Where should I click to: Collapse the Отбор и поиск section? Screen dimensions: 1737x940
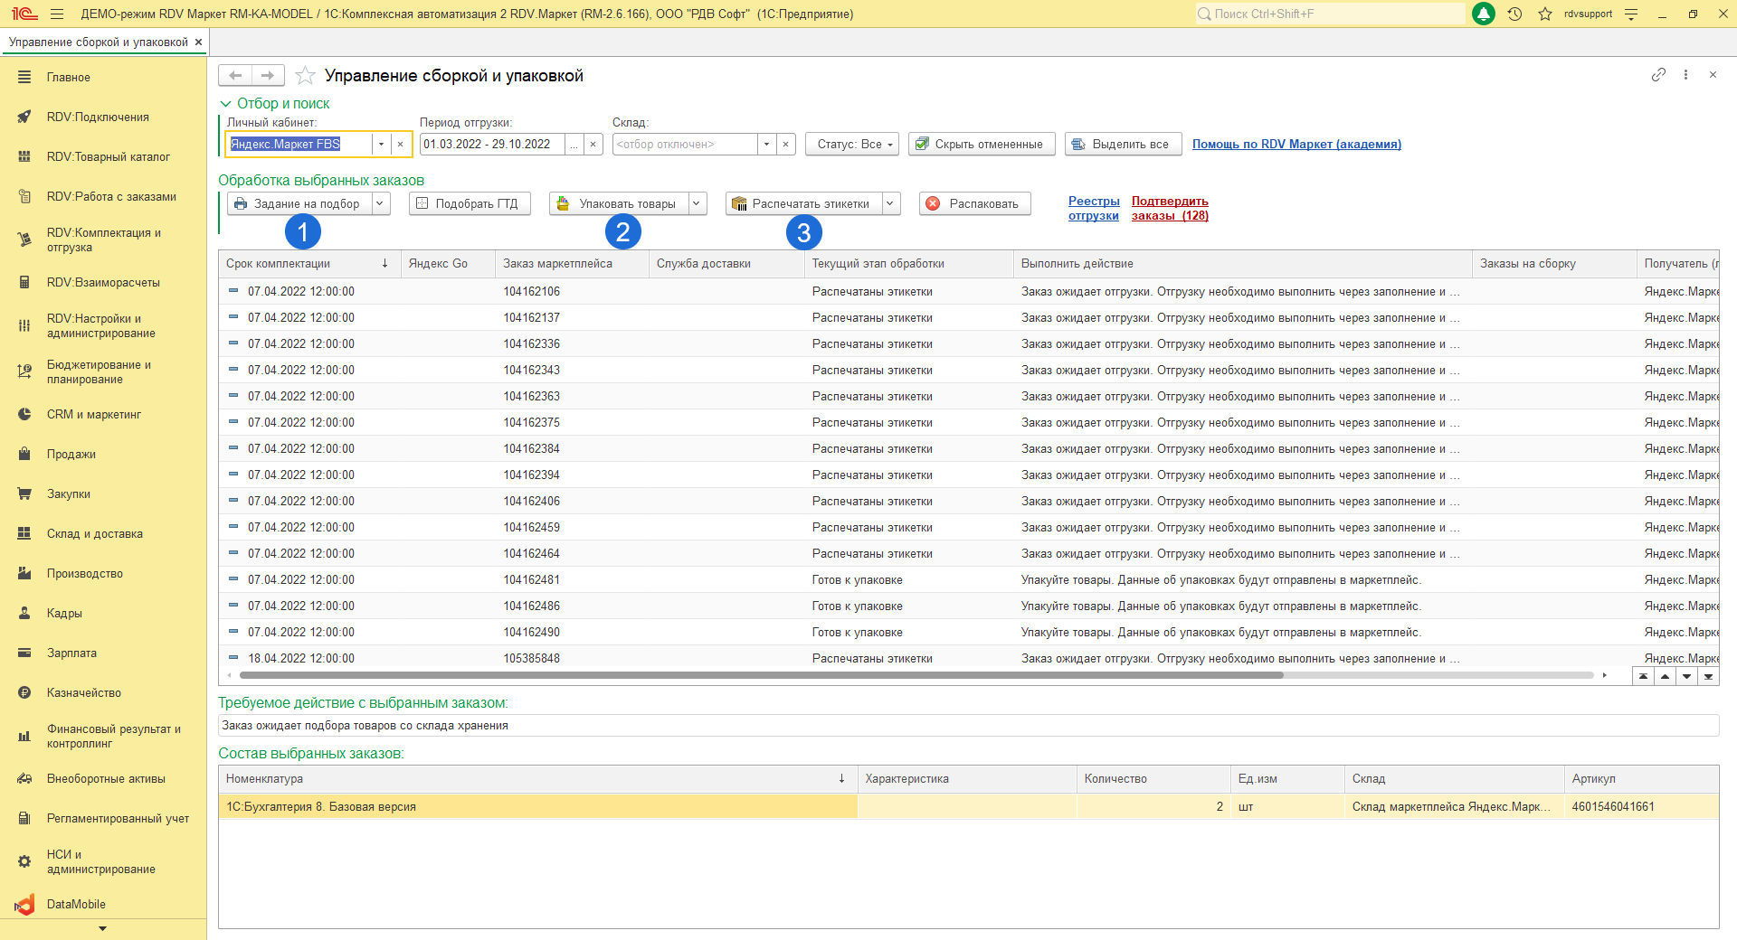click(226, 104)
